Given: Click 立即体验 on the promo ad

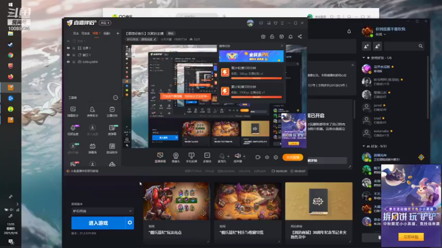Looking at the screenshot, I should click(x=411, y=237).
